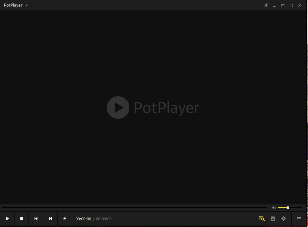
Task: Click the current time 00:00:00 display
Action: (83, 219)
